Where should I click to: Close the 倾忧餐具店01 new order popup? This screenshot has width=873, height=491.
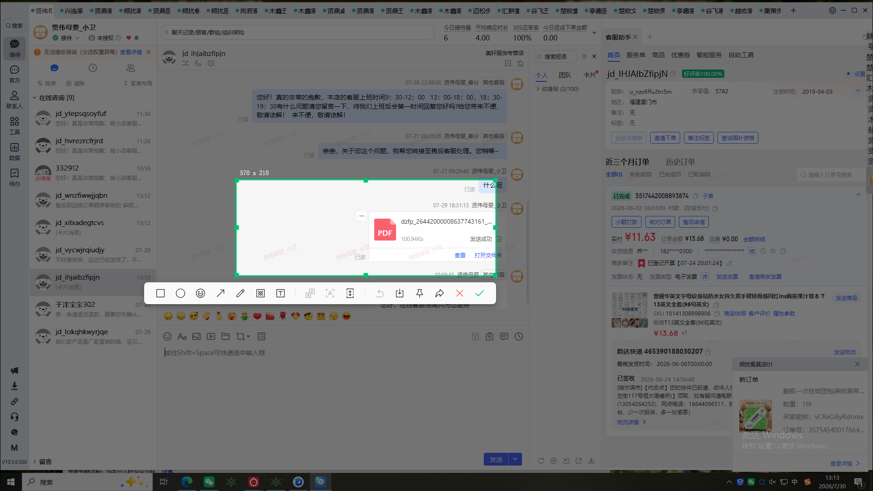tap(858, 364)
